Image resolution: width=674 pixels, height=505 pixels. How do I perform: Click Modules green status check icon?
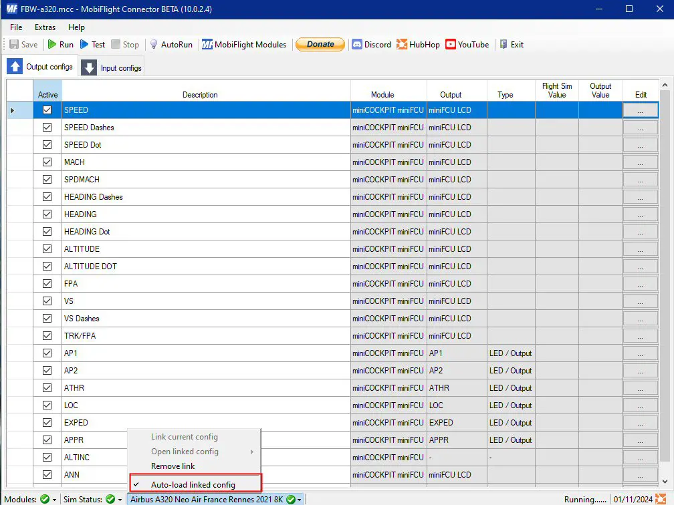point(45,499)
